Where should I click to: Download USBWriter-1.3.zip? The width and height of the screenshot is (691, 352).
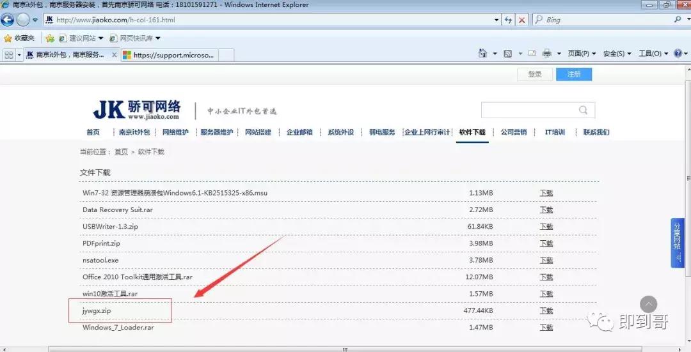pos(546,227)
